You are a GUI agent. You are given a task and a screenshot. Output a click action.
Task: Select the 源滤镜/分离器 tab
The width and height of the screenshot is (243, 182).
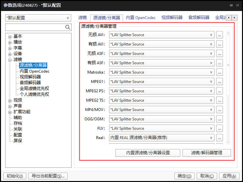[107, 18]
